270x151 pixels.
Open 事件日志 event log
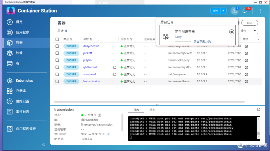tap(22, 112)
